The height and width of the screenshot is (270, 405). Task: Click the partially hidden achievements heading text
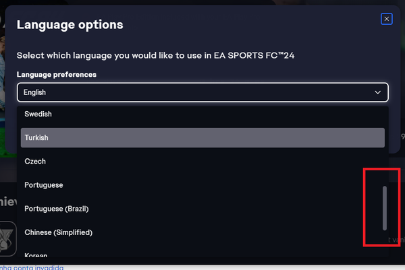8,202
